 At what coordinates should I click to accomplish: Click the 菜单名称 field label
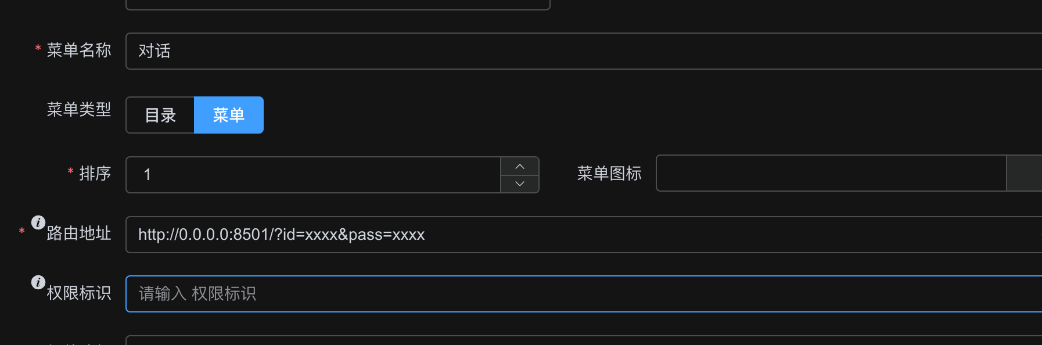(79, 51)
